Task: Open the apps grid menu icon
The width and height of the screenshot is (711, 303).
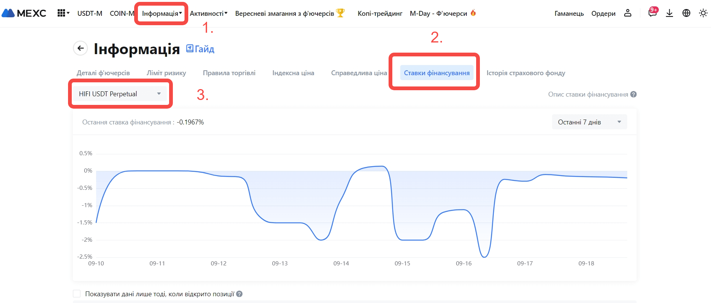Action: [62, 13]
